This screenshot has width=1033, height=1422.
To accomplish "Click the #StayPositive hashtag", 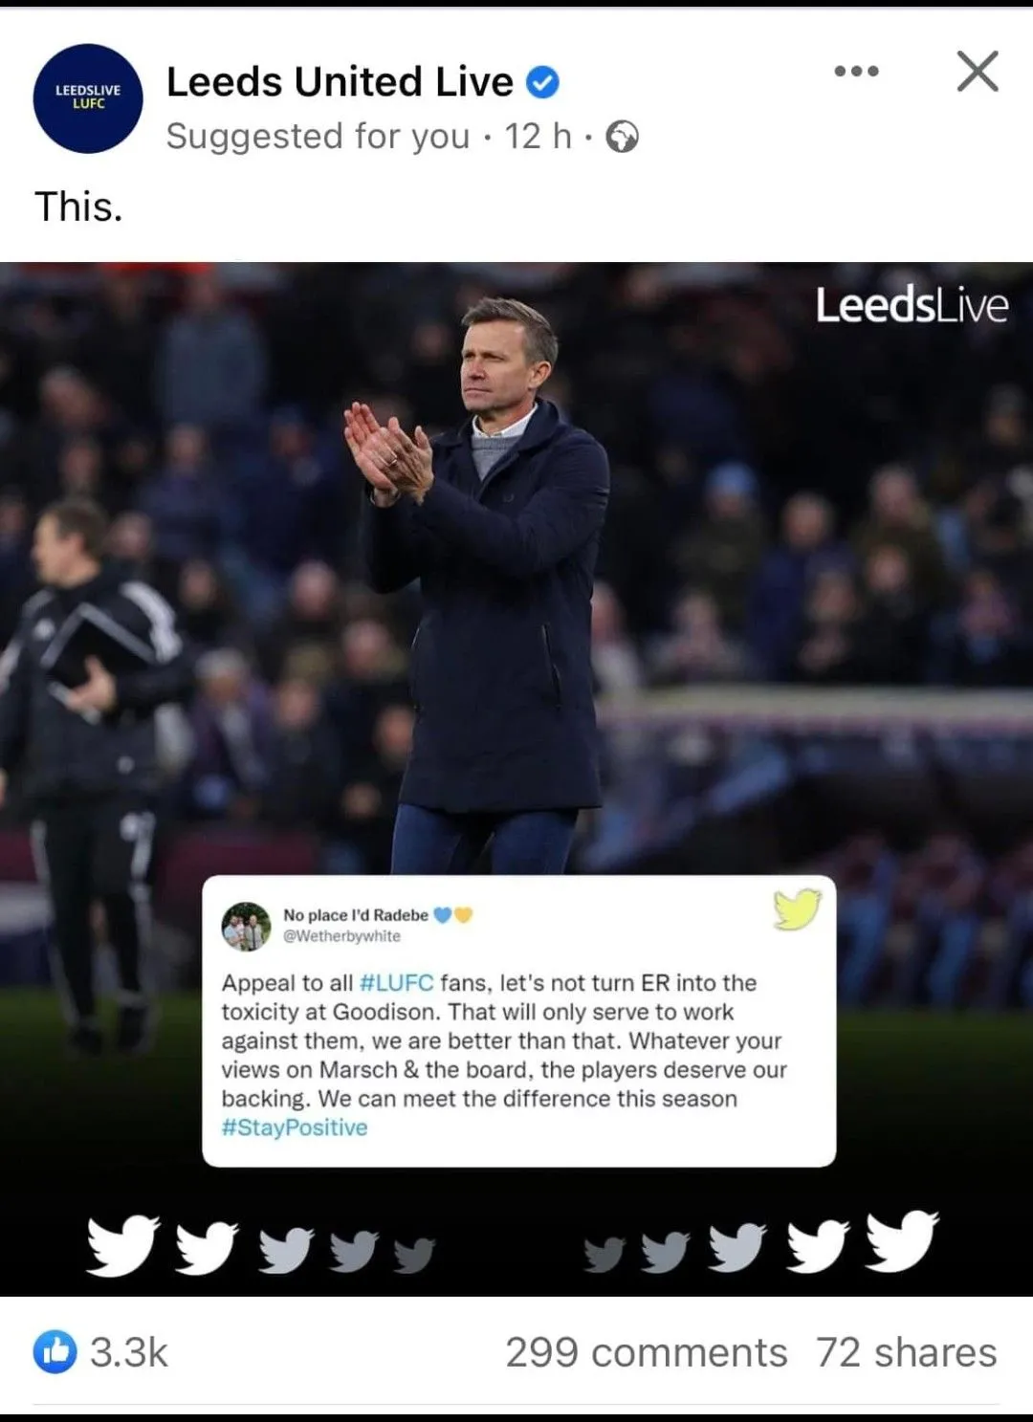I will (x=295, y=1127).
